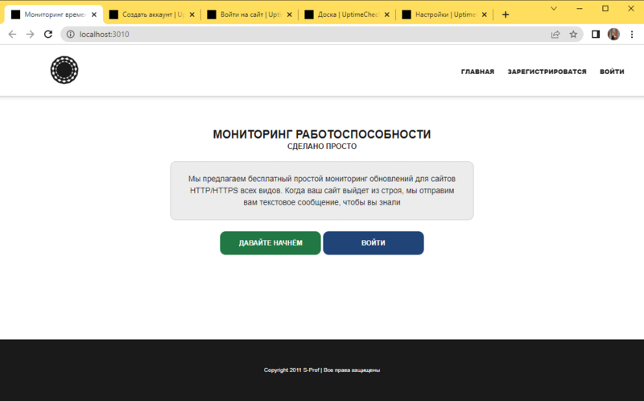Screen dimensions: 644x401
Task: Minimize the browser window
Action: pos(580,9)
